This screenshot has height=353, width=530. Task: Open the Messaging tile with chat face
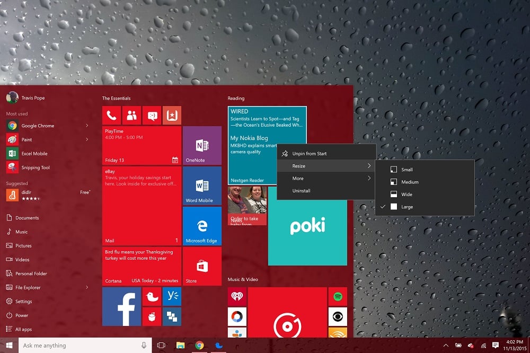click(x=152, y=116)
